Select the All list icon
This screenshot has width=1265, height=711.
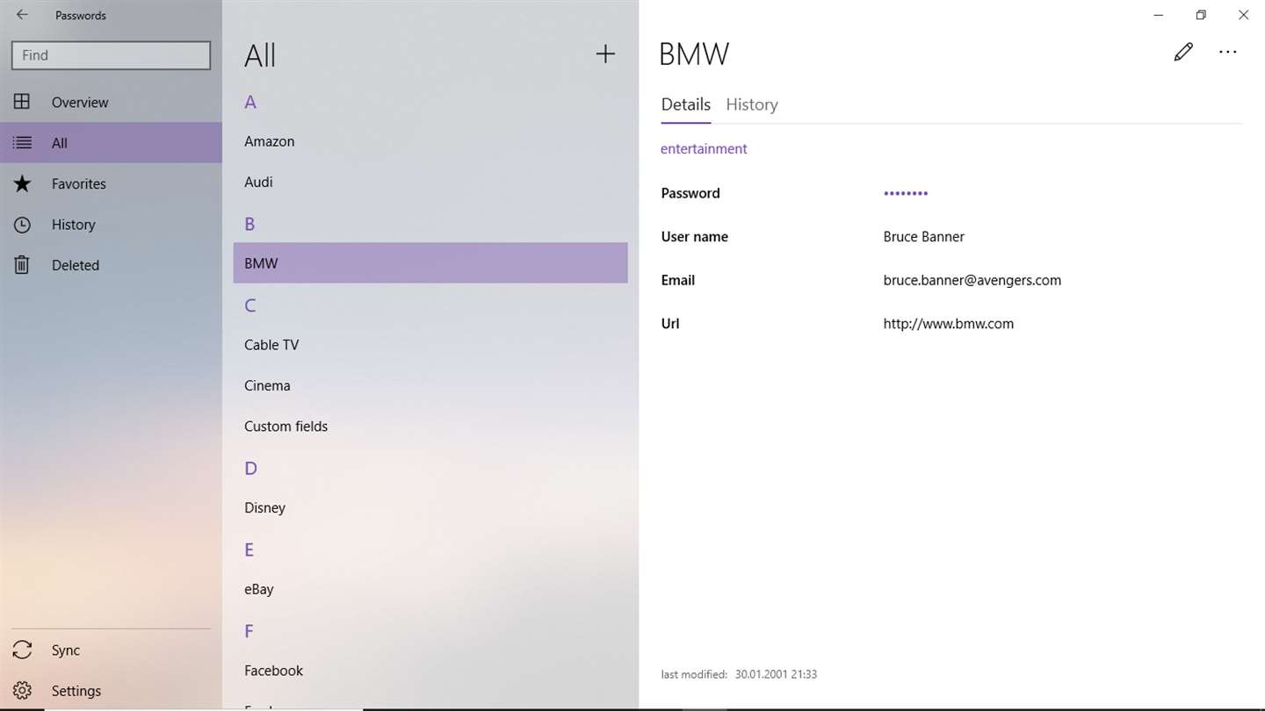22,142
